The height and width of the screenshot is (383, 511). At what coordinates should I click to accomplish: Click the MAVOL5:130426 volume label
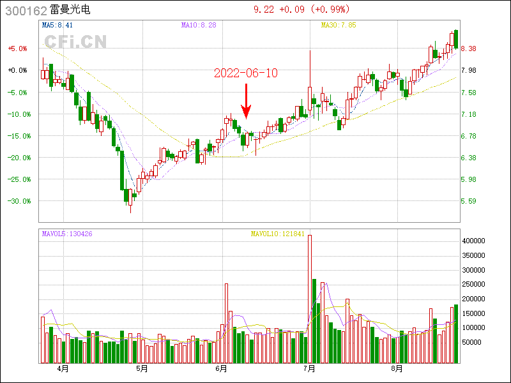(67, 234)
